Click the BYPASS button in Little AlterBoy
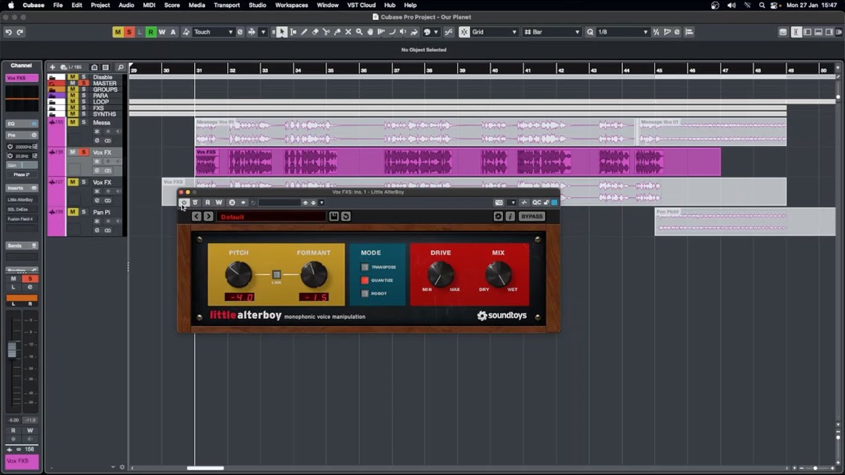The width and height of the screenshot is (845, 475). [x=531, y=216]
